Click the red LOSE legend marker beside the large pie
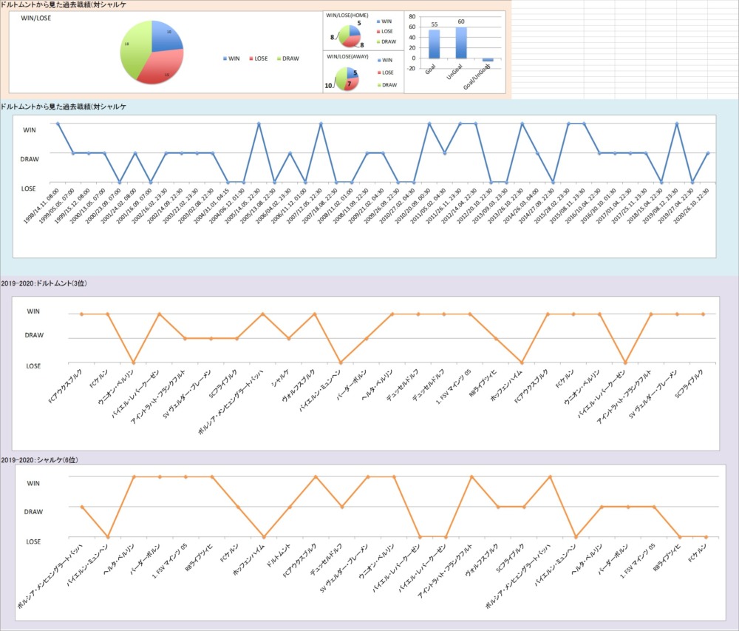The image size is (739, 631). point(251,59)
